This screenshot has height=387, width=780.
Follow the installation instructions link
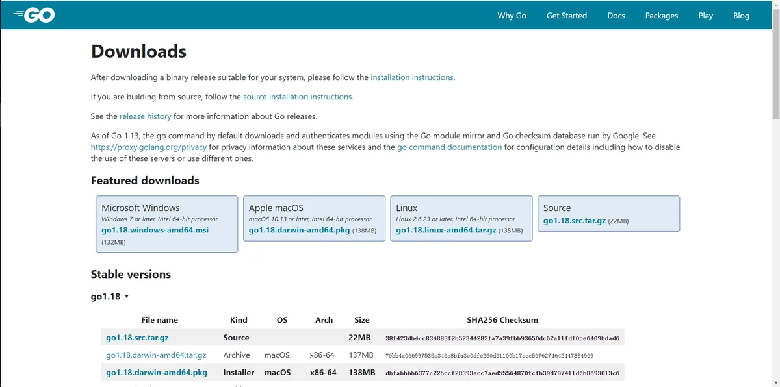tap(412, 77)
